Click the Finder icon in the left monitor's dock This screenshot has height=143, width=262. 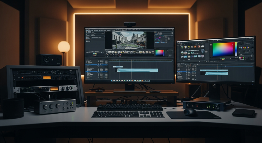point(112,81)
